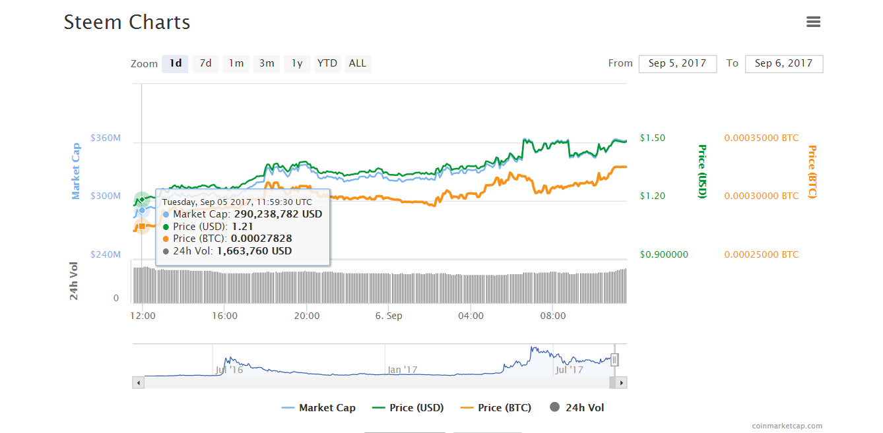
Task: Click tooltip 24h Vol value 1,663,760 USD
Action: (254, 251)
